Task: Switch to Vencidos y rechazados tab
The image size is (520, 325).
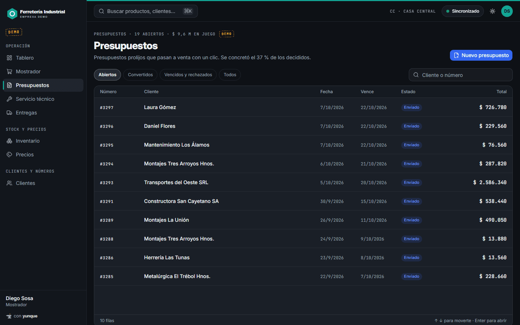Action: [x=188, y=75]
